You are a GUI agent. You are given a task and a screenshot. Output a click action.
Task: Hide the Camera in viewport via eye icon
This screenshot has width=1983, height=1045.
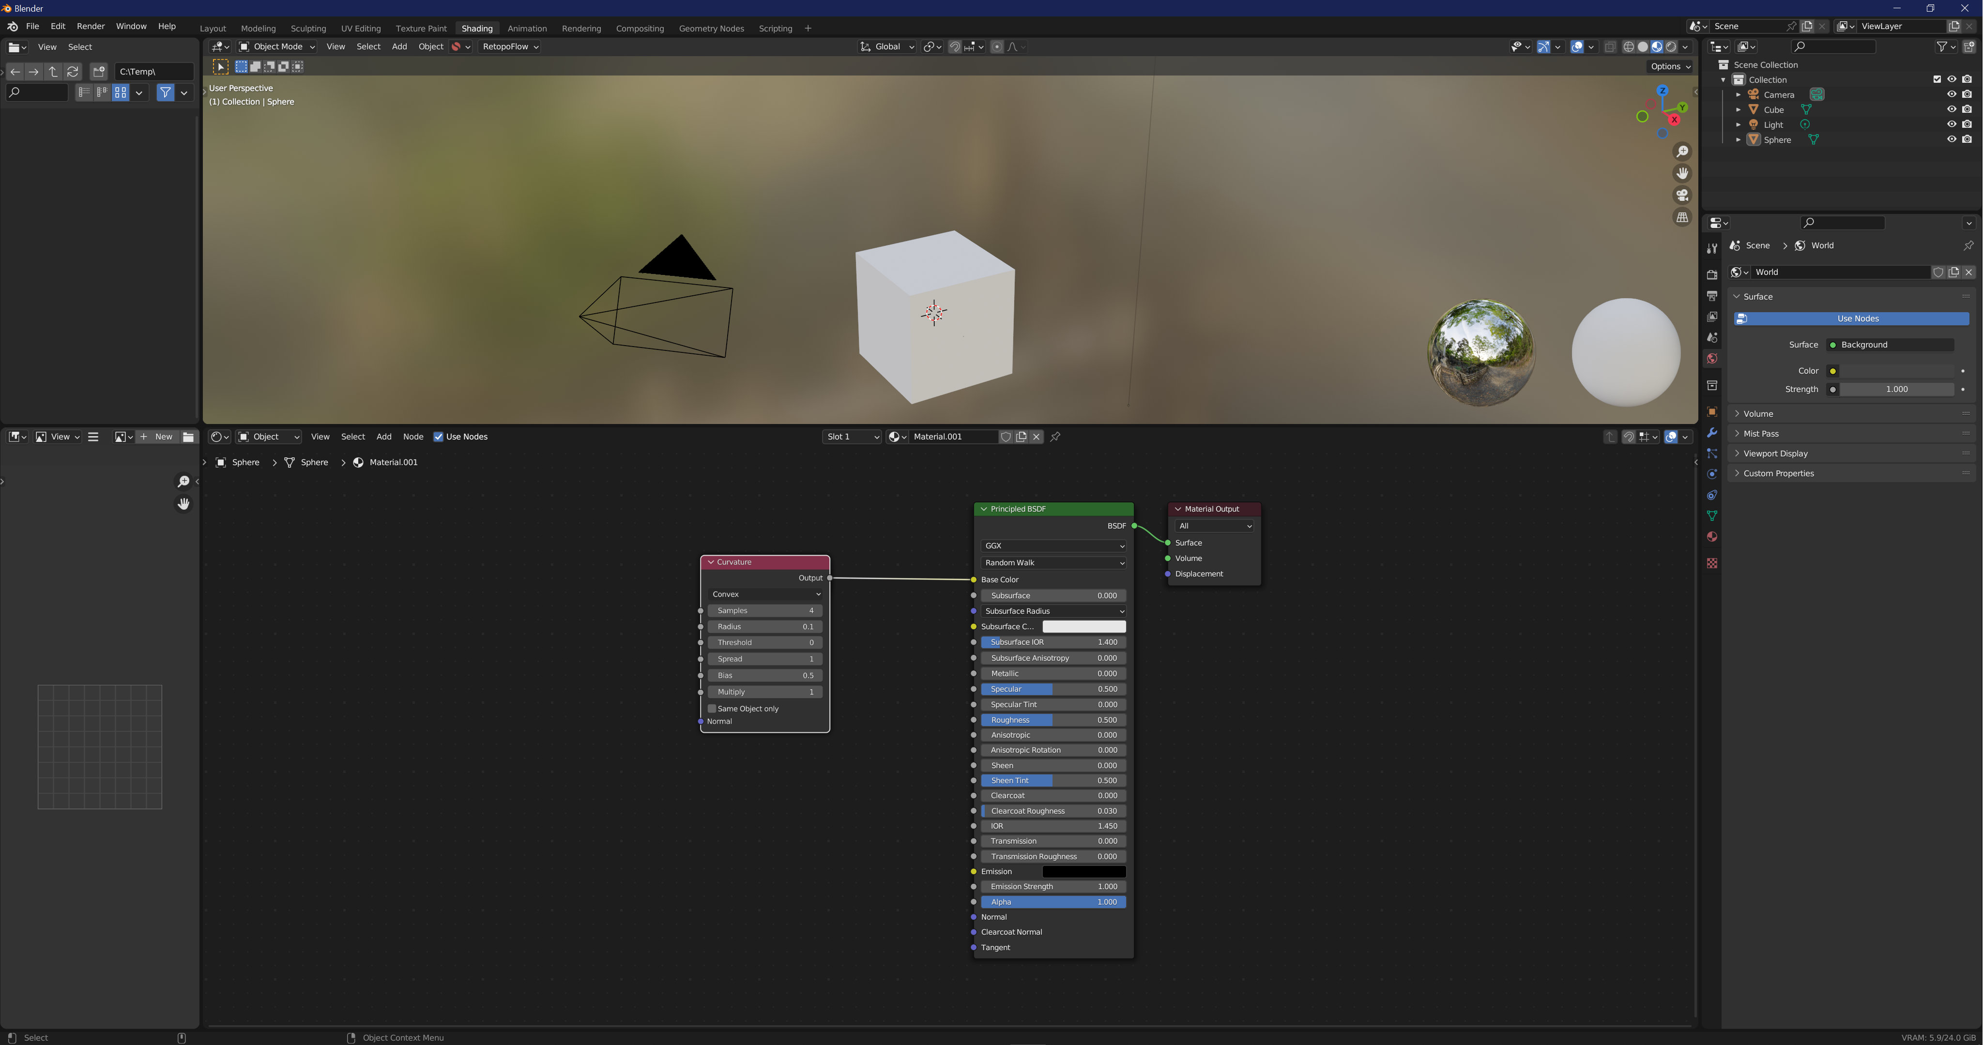pyautogui.click(x=1952, y=94)
